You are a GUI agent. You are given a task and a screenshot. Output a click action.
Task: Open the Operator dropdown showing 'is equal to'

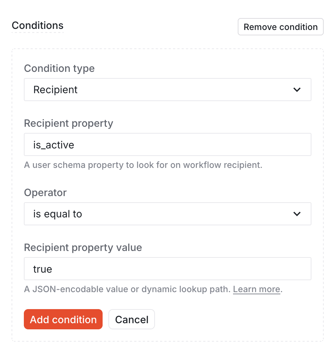[x=167, y=214]
